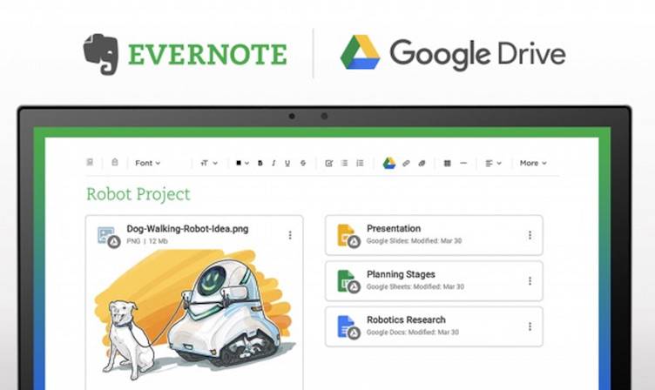The height and width of the screenshot is (390, 655).
Task: Click the PNG image file icon
Action: 108,237
